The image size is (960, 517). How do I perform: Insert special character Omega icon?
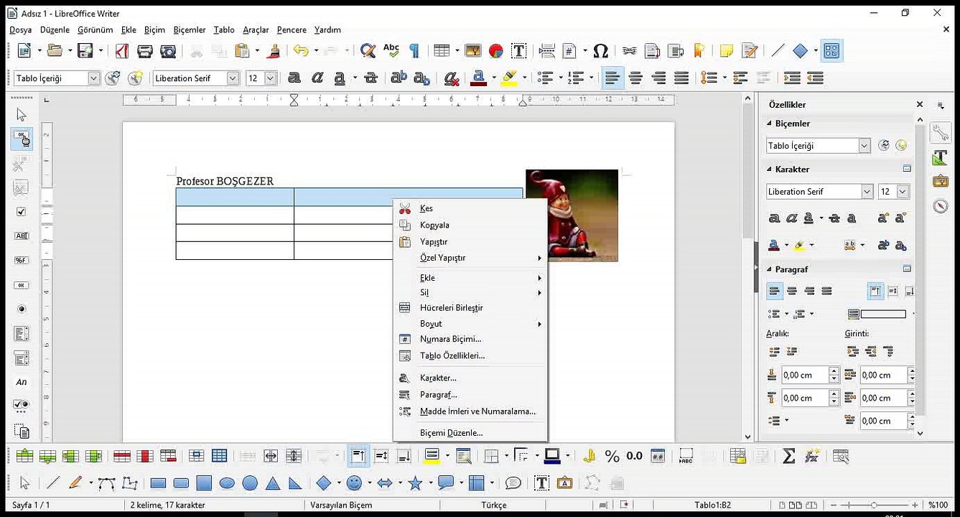tap(601, 50)
